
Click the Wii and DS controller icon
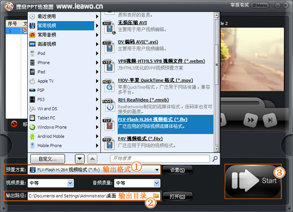[x=32, y=109]
